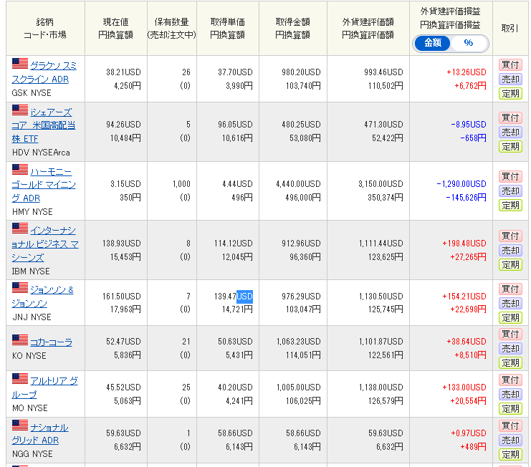
Task: Switch profit display to % toggle
Action: (469, 43)
